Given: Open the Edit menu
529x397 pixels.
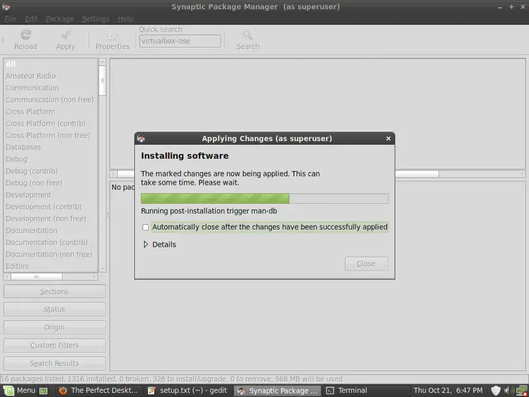Looking at the screenshot, I should [31, 19].
